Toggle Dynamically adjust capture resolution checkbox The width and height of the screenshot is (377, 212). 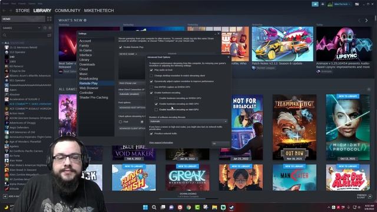click(151, 81)
